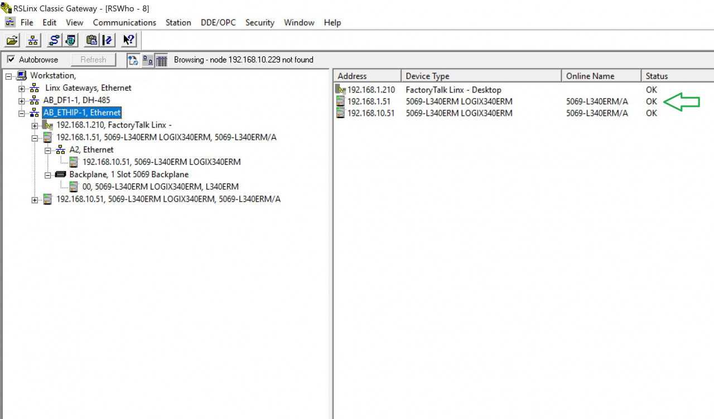The image size is (714, 419).
Task: Click the Open Project folder toolbar icon
Action: pyautogui.click(x=12, y=40)
